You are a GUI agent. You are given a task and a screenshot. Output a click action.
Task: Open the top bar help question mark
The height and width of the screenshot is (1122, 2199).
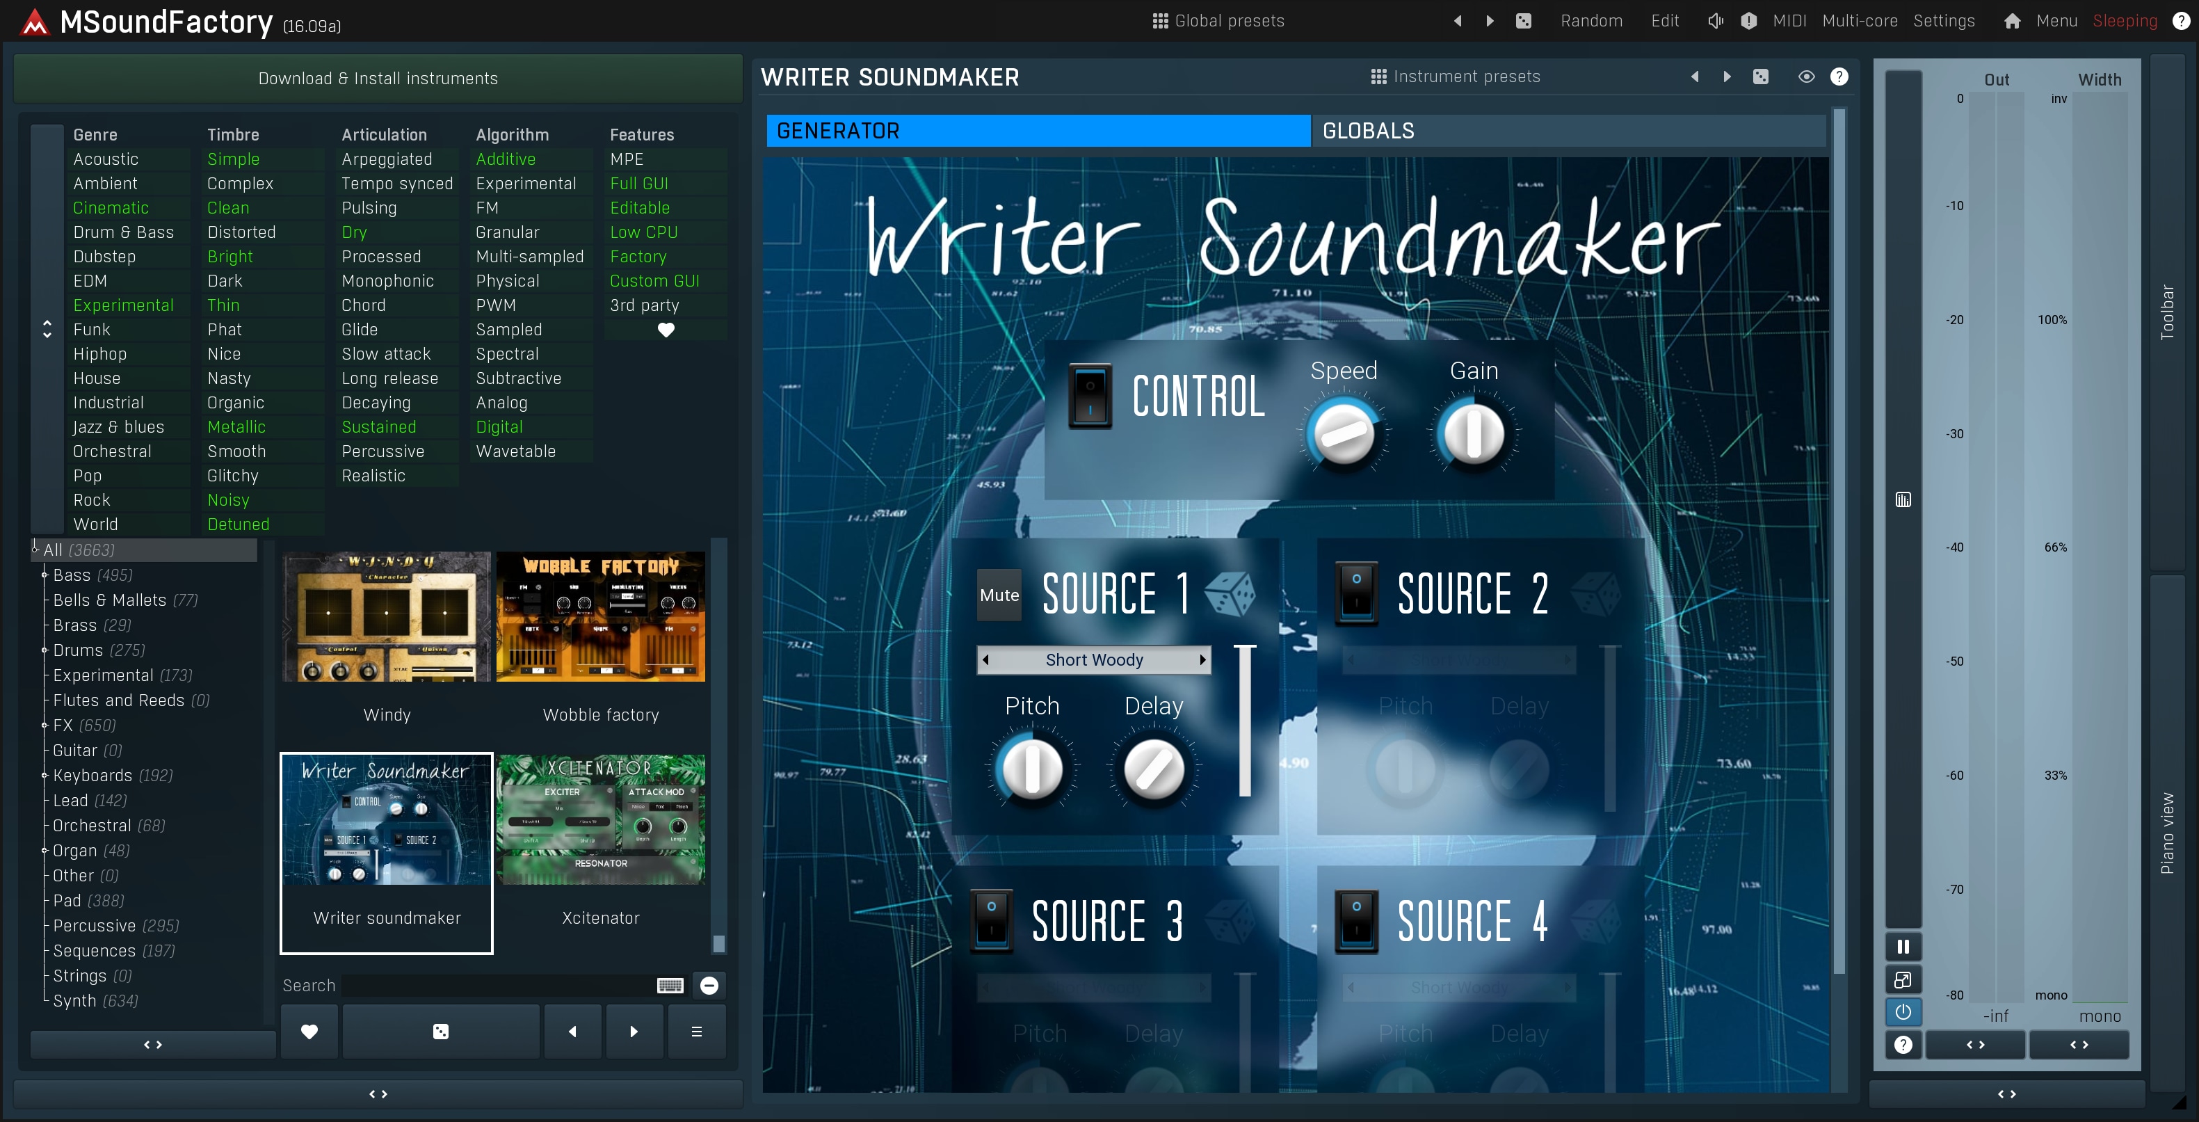point(2181,20)
